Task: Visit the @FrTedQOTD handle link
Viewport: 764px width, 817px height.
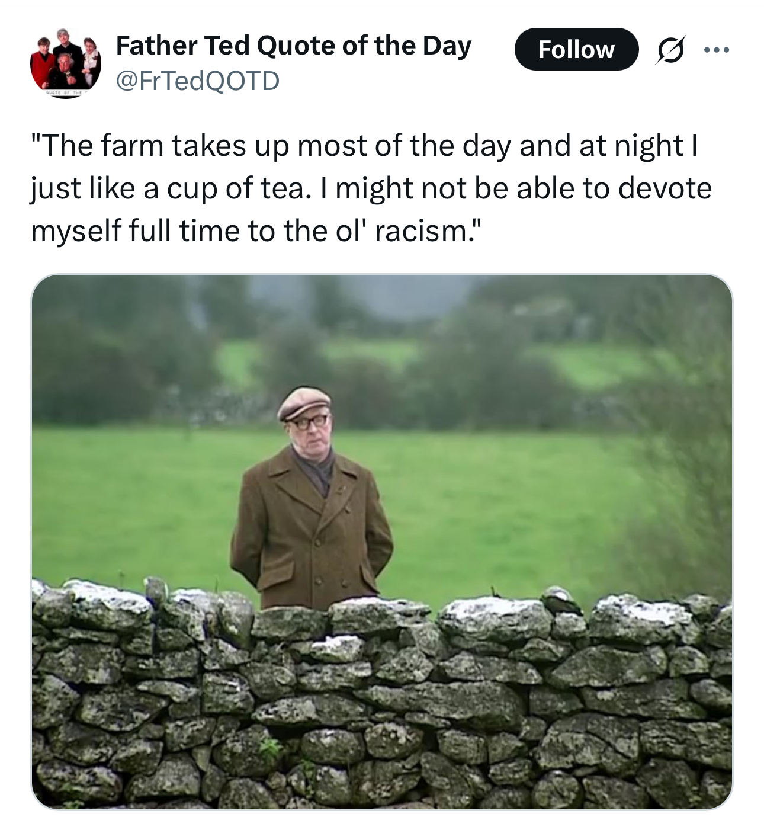Action: (x=197, y=81)
